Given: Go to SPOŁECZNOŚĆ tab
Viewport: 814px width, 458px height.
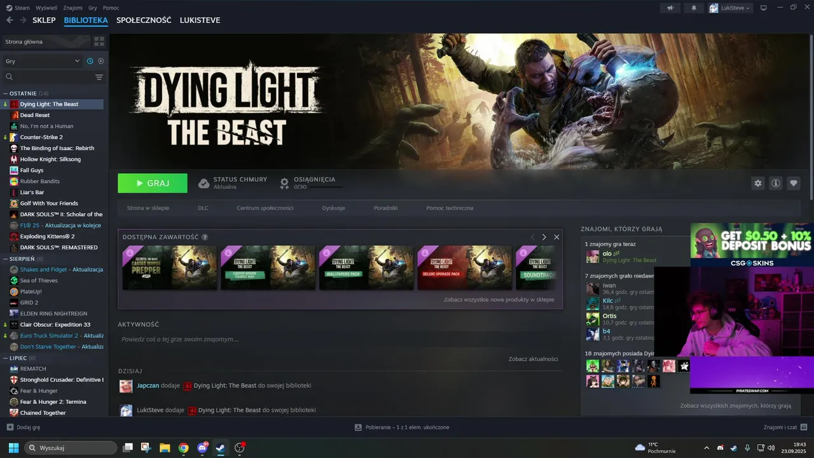Looking at the screenshot, I should [x=144, y=20].
